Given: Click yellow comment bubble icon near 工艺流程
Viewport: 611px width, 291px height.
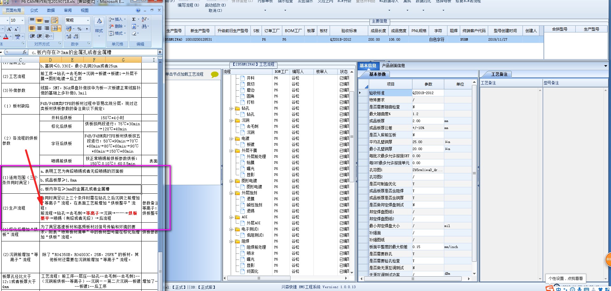Looking at the screenshot, I should [x=215, y=74].
